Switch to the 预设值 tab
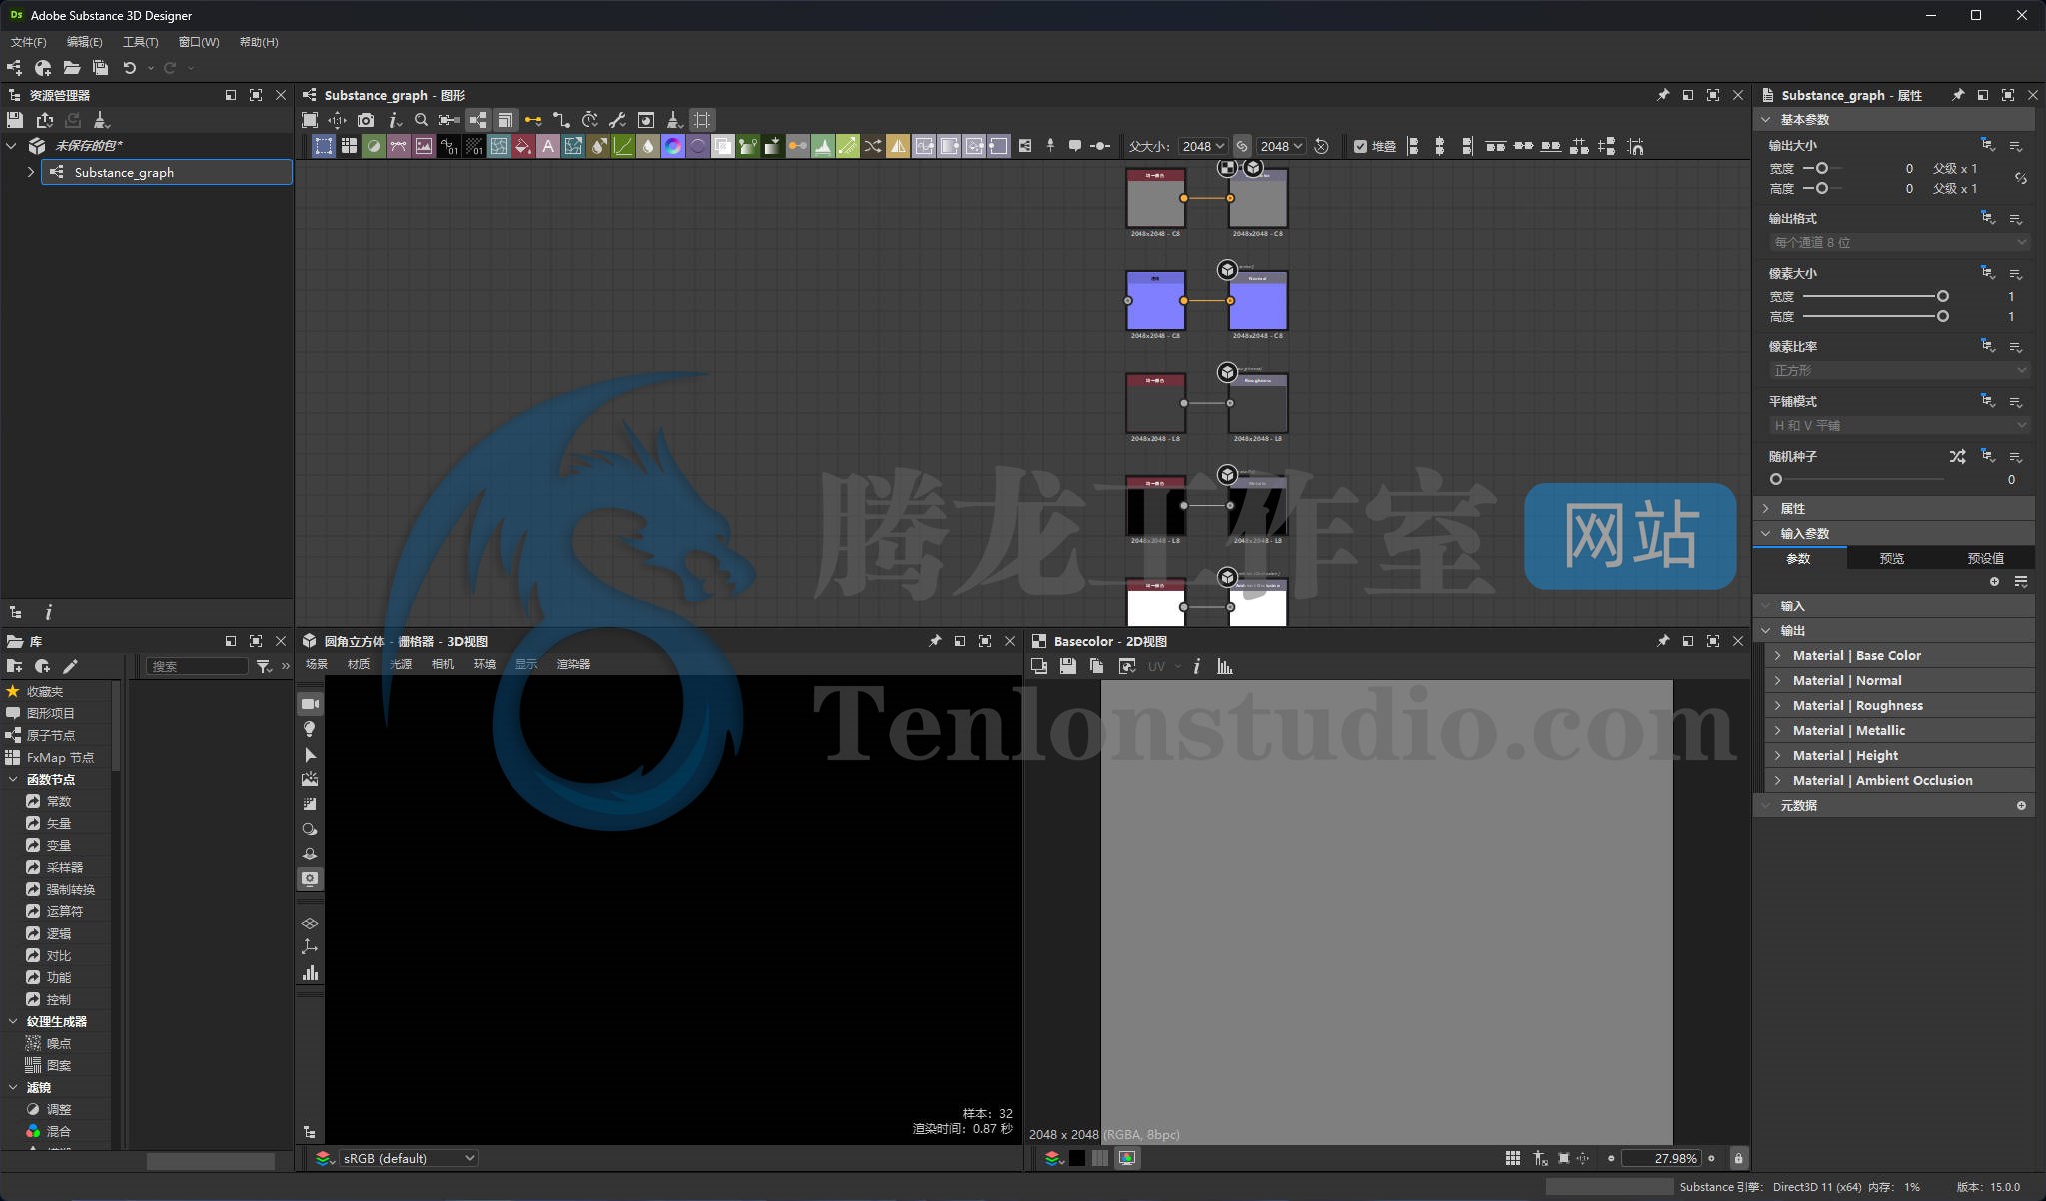 1985,558
